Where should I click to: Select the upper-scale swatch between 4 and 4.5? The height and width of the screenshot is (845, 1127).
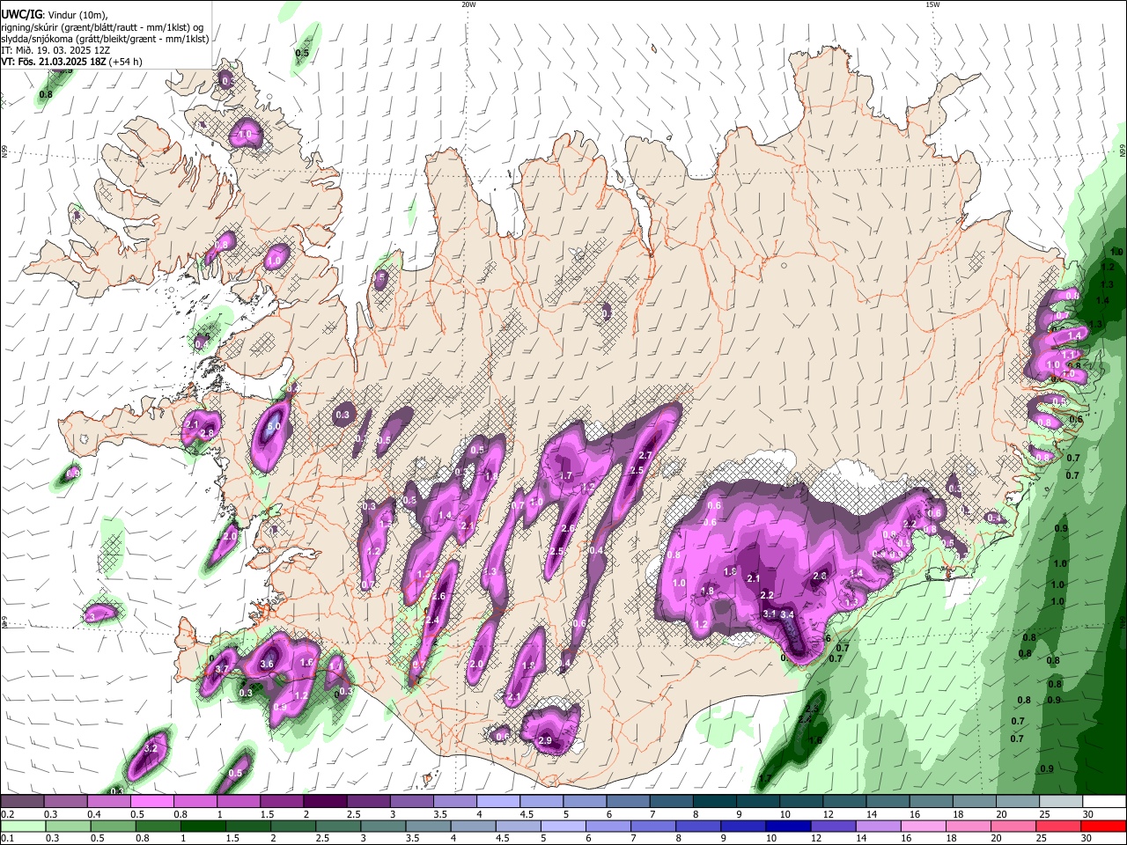(498, 801)
